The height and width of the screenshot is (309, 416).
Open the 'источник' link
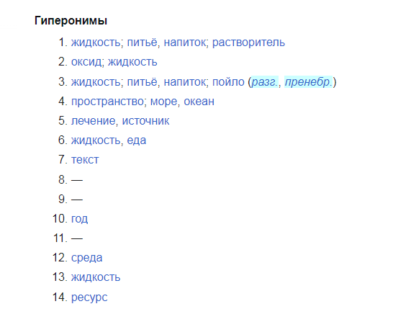[145, 121]
